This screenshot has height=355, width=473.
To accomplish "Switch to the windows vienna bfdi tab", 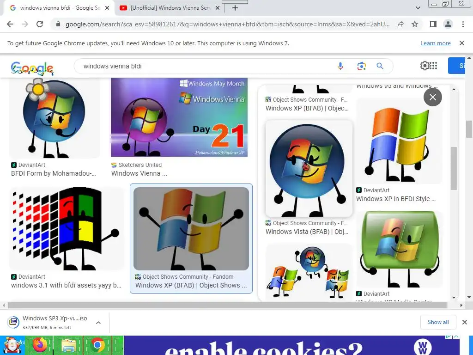I will tap(60, 8).
